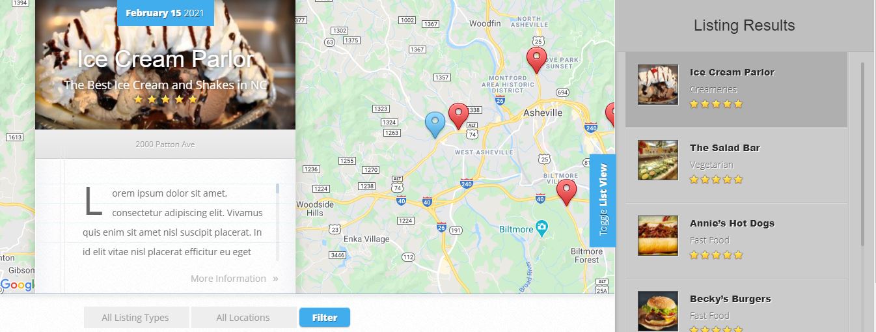The width and height of the screenshot is (876, 332).
Task: Click the blue map pin marker
Action: click(435, 124)
